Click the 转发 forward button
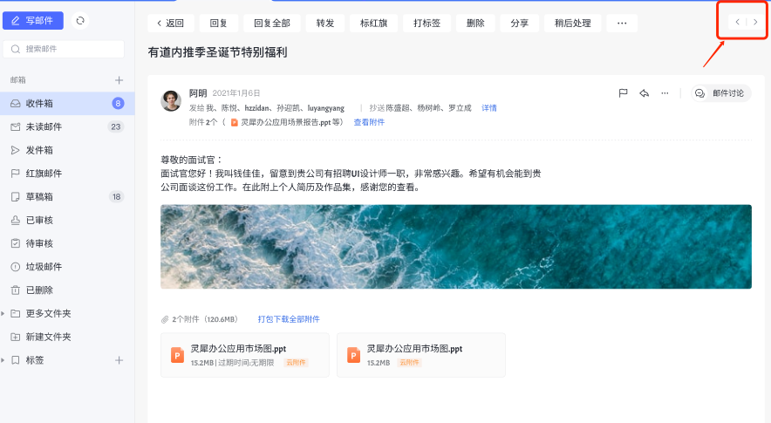 coord(325,24)
